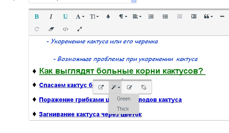The height and width of the screenshot is (133, 229).
Task: Open the Paragraph Format dropdown
Action: (x=123, y=17)
